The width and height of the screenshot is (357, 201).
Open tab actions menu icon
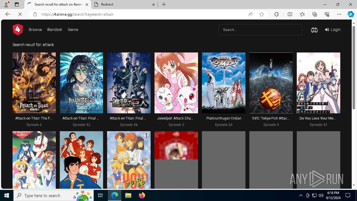(x=17, y=4)
